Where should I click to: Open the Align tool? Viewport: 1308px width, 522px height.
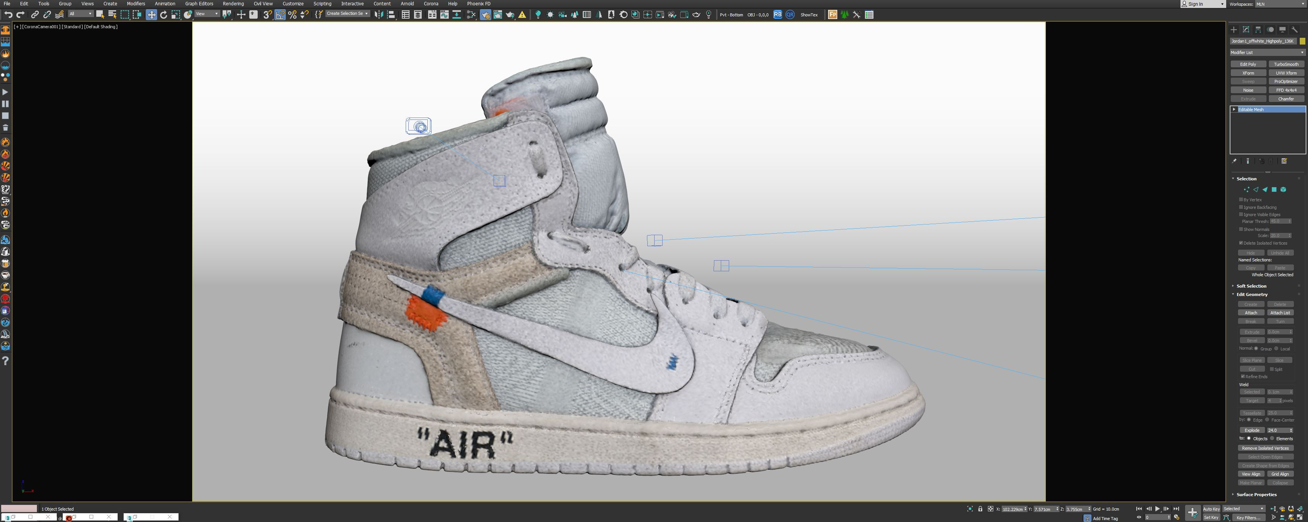coord(391,15)
